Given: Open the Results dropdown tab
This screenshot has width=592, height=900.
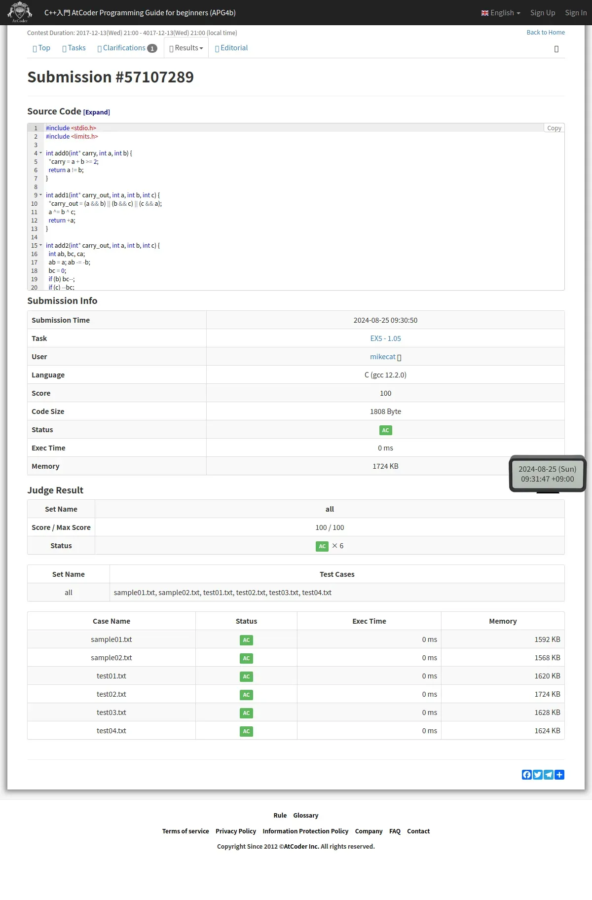Looking at the screenshot, I should [186, 48].
